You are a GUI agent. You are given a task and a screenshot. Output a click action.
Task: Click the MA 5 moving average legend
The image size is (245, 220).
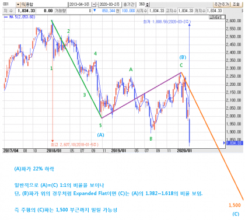[x=19, y=17]
